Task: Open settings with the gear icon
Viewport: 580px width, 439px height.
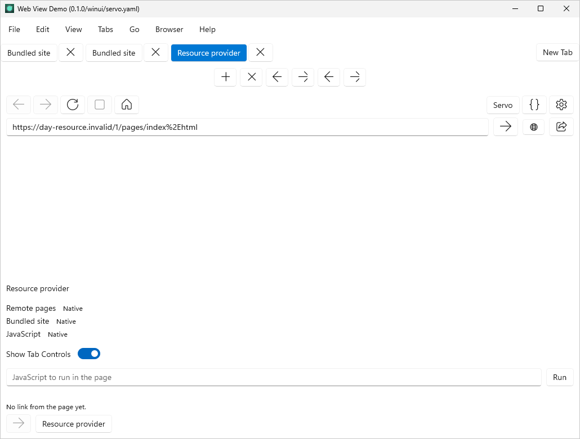Action: [x=561, y=105]
